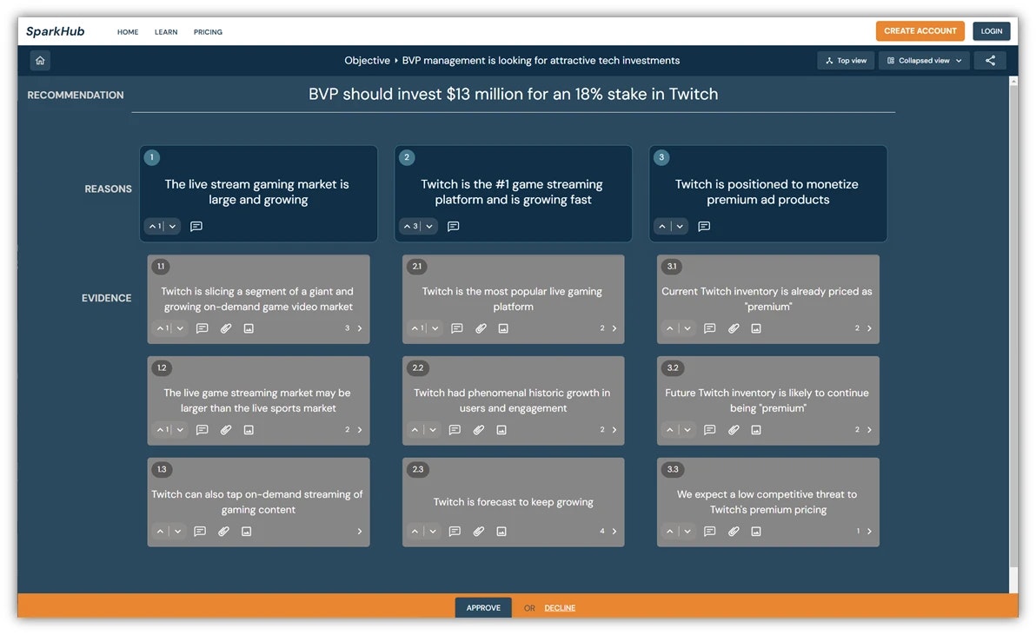Open attachments on evidence 3.3 card

(734, 532)
